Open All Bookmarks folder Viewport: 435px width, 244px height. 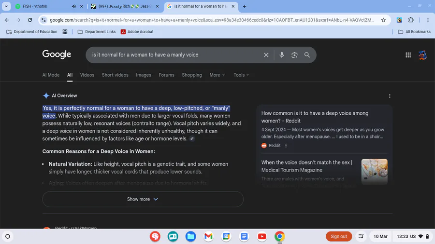click(x=414, y=32)
